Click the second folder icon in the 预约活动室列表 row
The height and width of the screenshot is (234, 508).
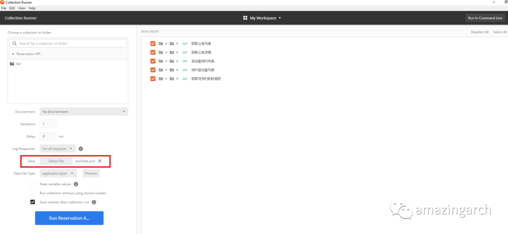tap(172, 70)
